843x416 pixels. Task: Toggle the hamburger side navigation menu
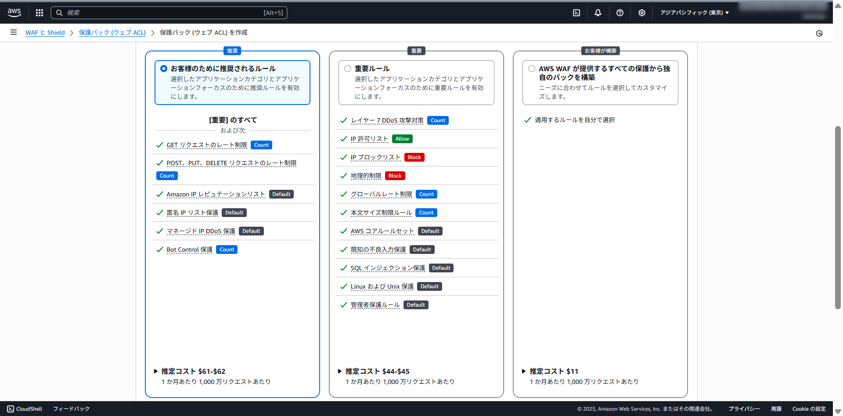pos(14,33)
